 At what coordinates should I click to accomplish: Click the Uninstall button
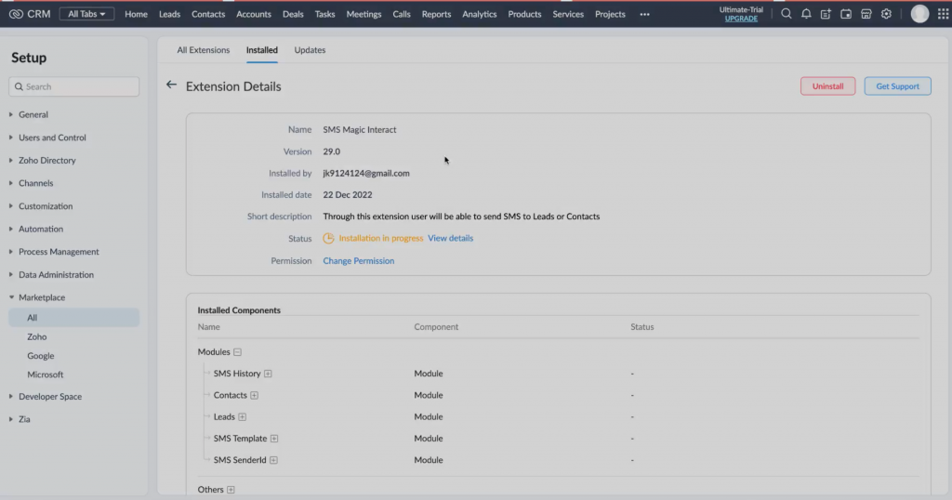[827, 86]
